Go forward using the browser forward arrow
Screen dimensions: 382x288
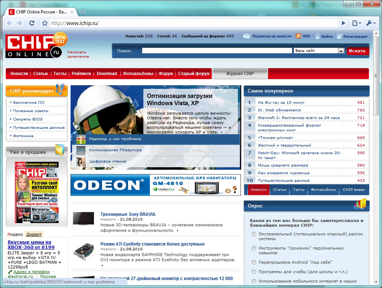19,23
